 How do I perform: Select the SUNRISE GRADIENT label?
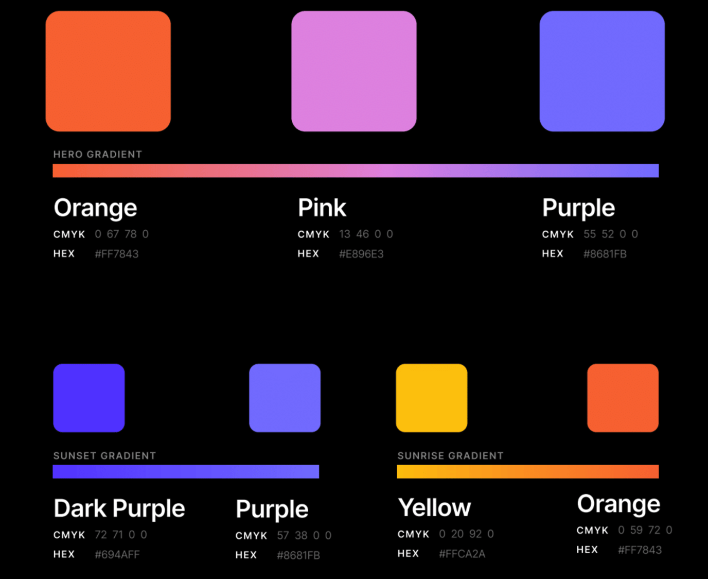click(x=450, y=456)
